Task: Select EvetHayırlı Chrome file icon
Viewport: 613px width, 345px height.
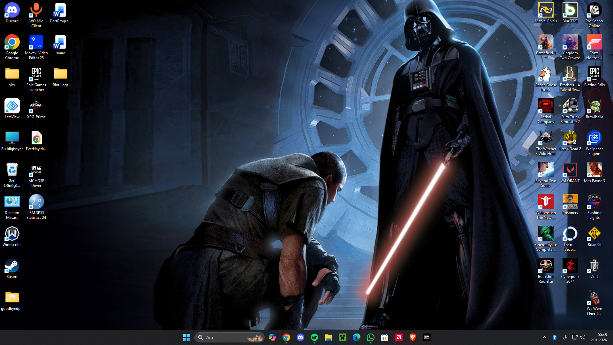Action: tap(36, 141)
